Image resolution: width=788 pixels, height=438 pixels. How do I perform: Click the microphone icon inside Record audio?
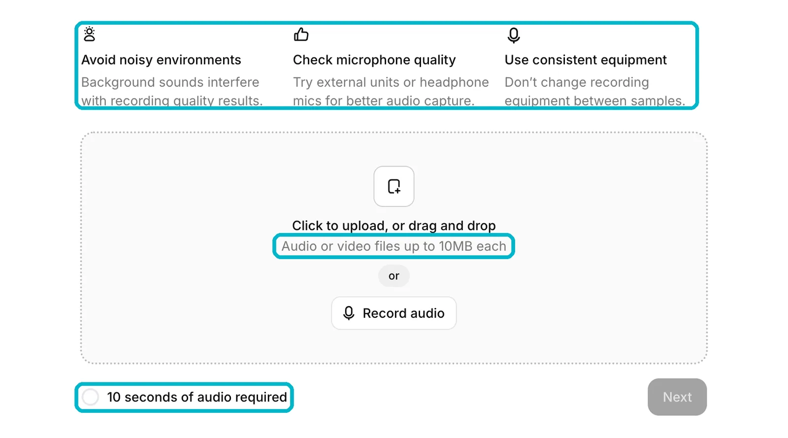(x=349, y=313)
